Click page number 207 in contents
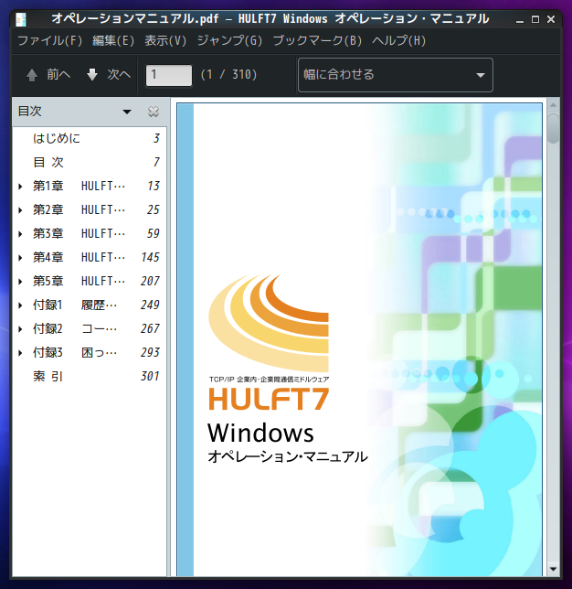This screenshot has height=589, width=572. [150, 282]
